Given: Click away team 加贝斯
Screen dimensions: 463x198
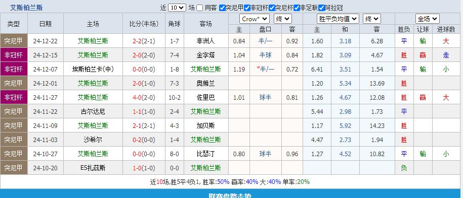Looking at the screenshot, I should [x=206, y=125].
